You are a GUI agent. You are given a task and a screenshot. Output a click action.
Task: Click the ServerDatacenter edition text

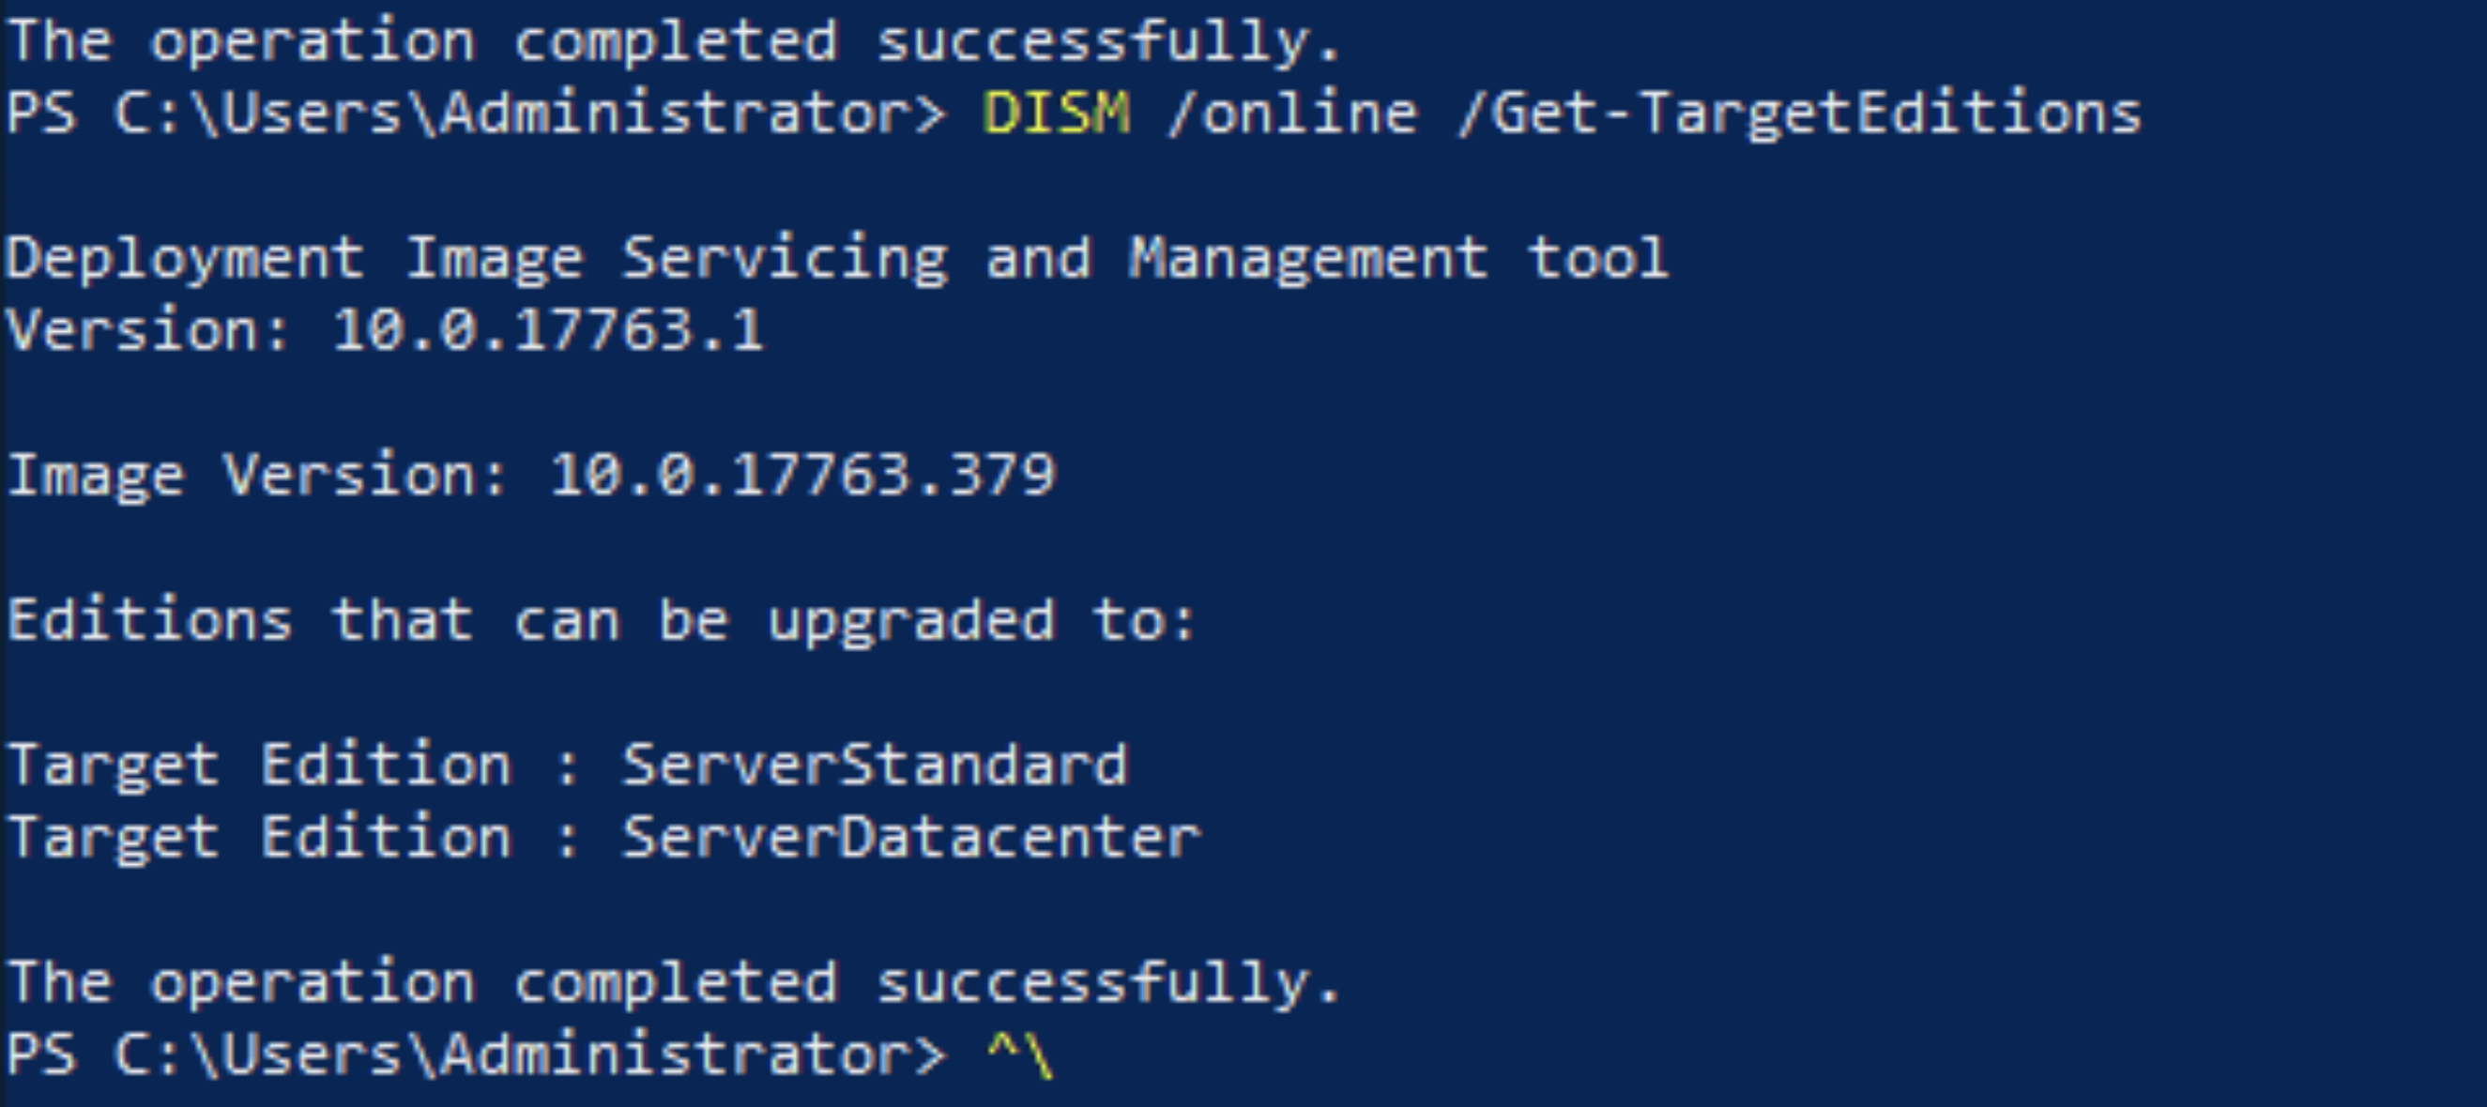911,838
